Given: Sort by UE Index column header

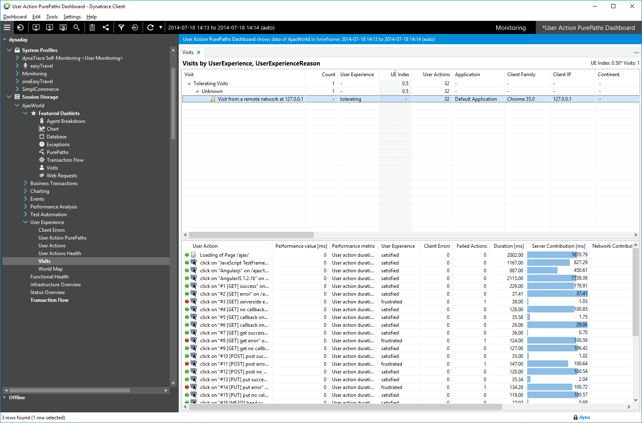Looking at the screenshot, I should pyautogui.click(x=395, y=75).
